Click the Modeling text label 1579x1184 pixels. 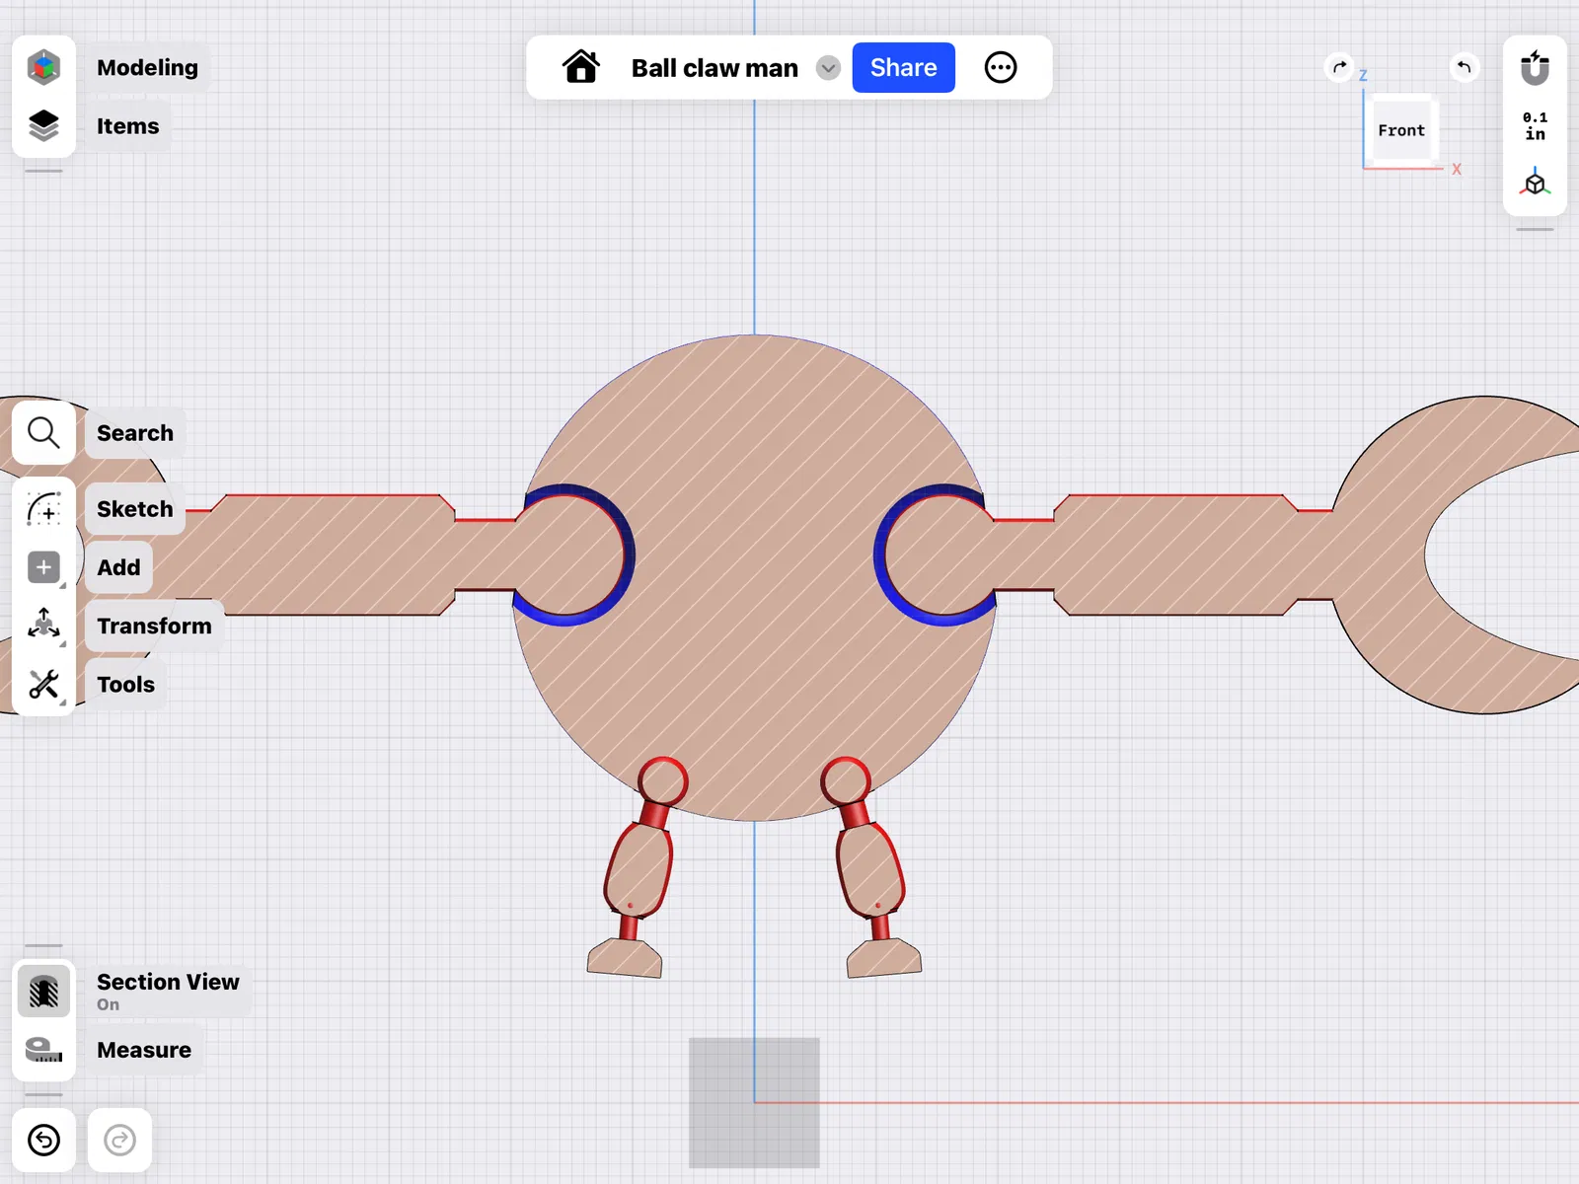(147, 67)
